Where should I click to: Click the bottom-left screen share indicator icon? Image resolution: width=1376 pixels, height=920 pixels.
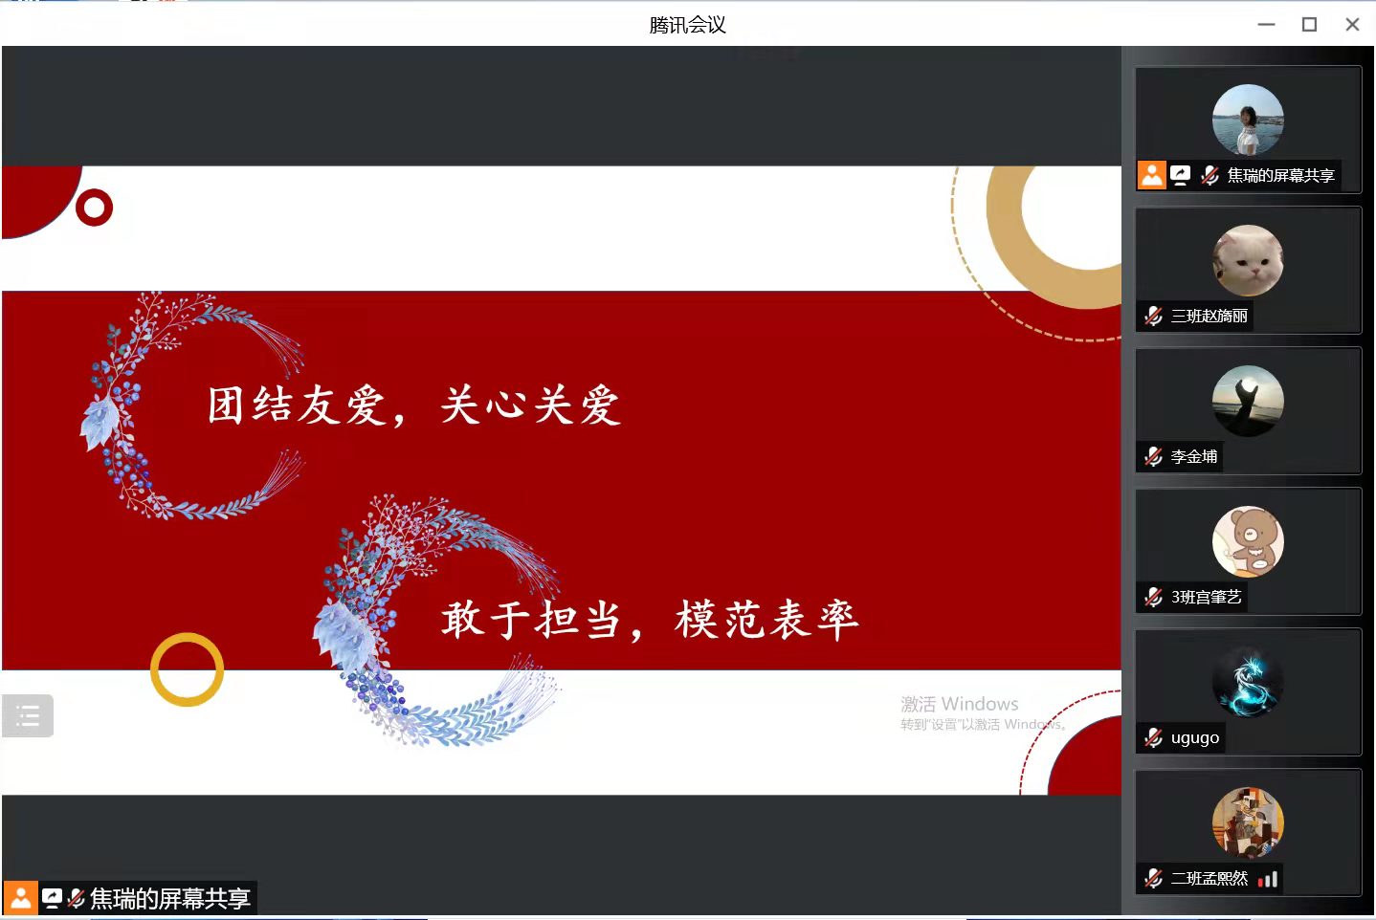tap(52, 898)
